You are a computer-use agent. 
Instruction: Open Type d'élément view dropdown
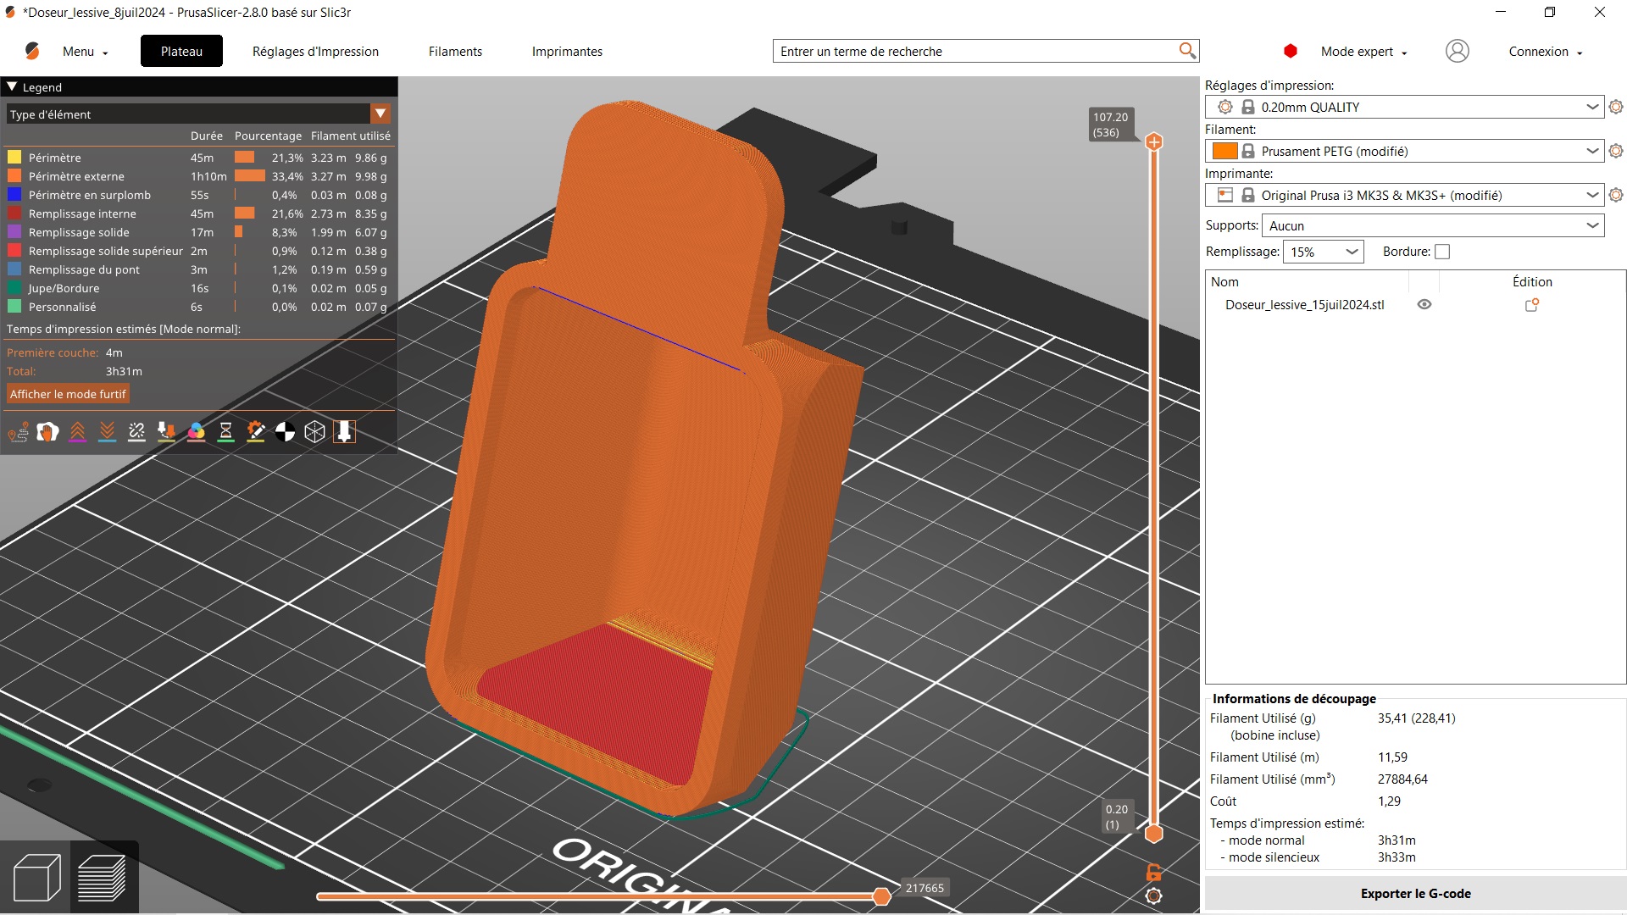coord(380,114)
